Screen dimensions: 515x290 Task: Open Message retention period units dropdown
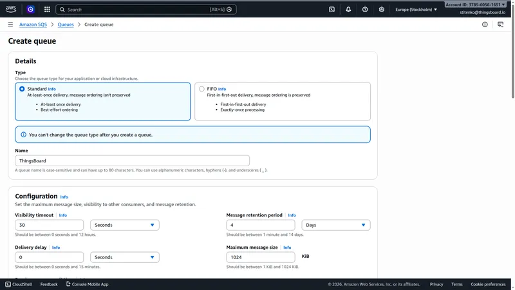coord(336,225)
